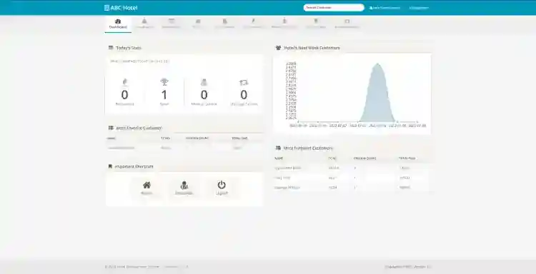Click the Next Week Customers area chart
The width and height of the screenshot is (536, 274).
pos(353,93)
